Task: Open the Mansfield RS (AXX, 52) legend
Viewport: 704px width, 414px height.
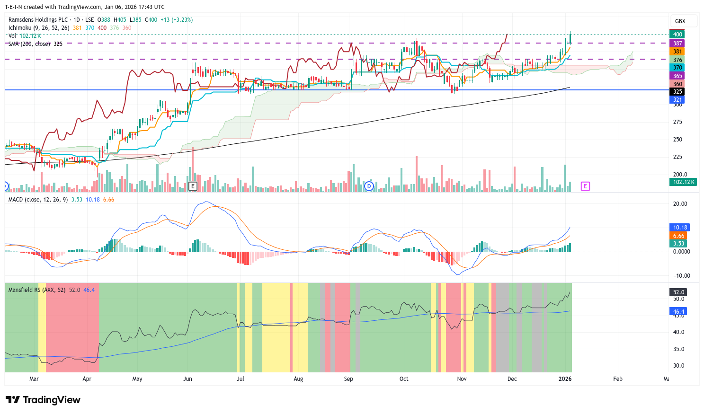Action: (37, 290)
